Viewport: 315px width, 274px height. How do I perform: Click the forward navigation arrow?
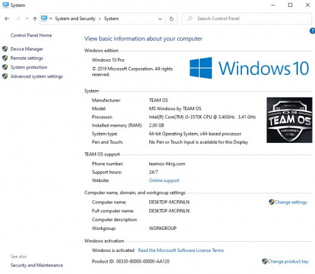coord(18,19)
